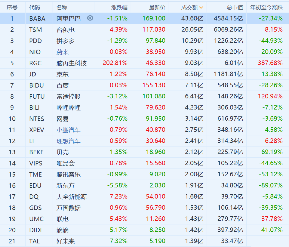The image size is (289, 247).
Task: Select the 哔哩哔哩 stock name
Action: click(x=69, y=108)
